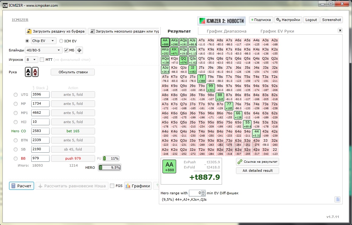Enable the MTT checkbox
Viewport: 352px width, 225px height.
tap(42, 60)
